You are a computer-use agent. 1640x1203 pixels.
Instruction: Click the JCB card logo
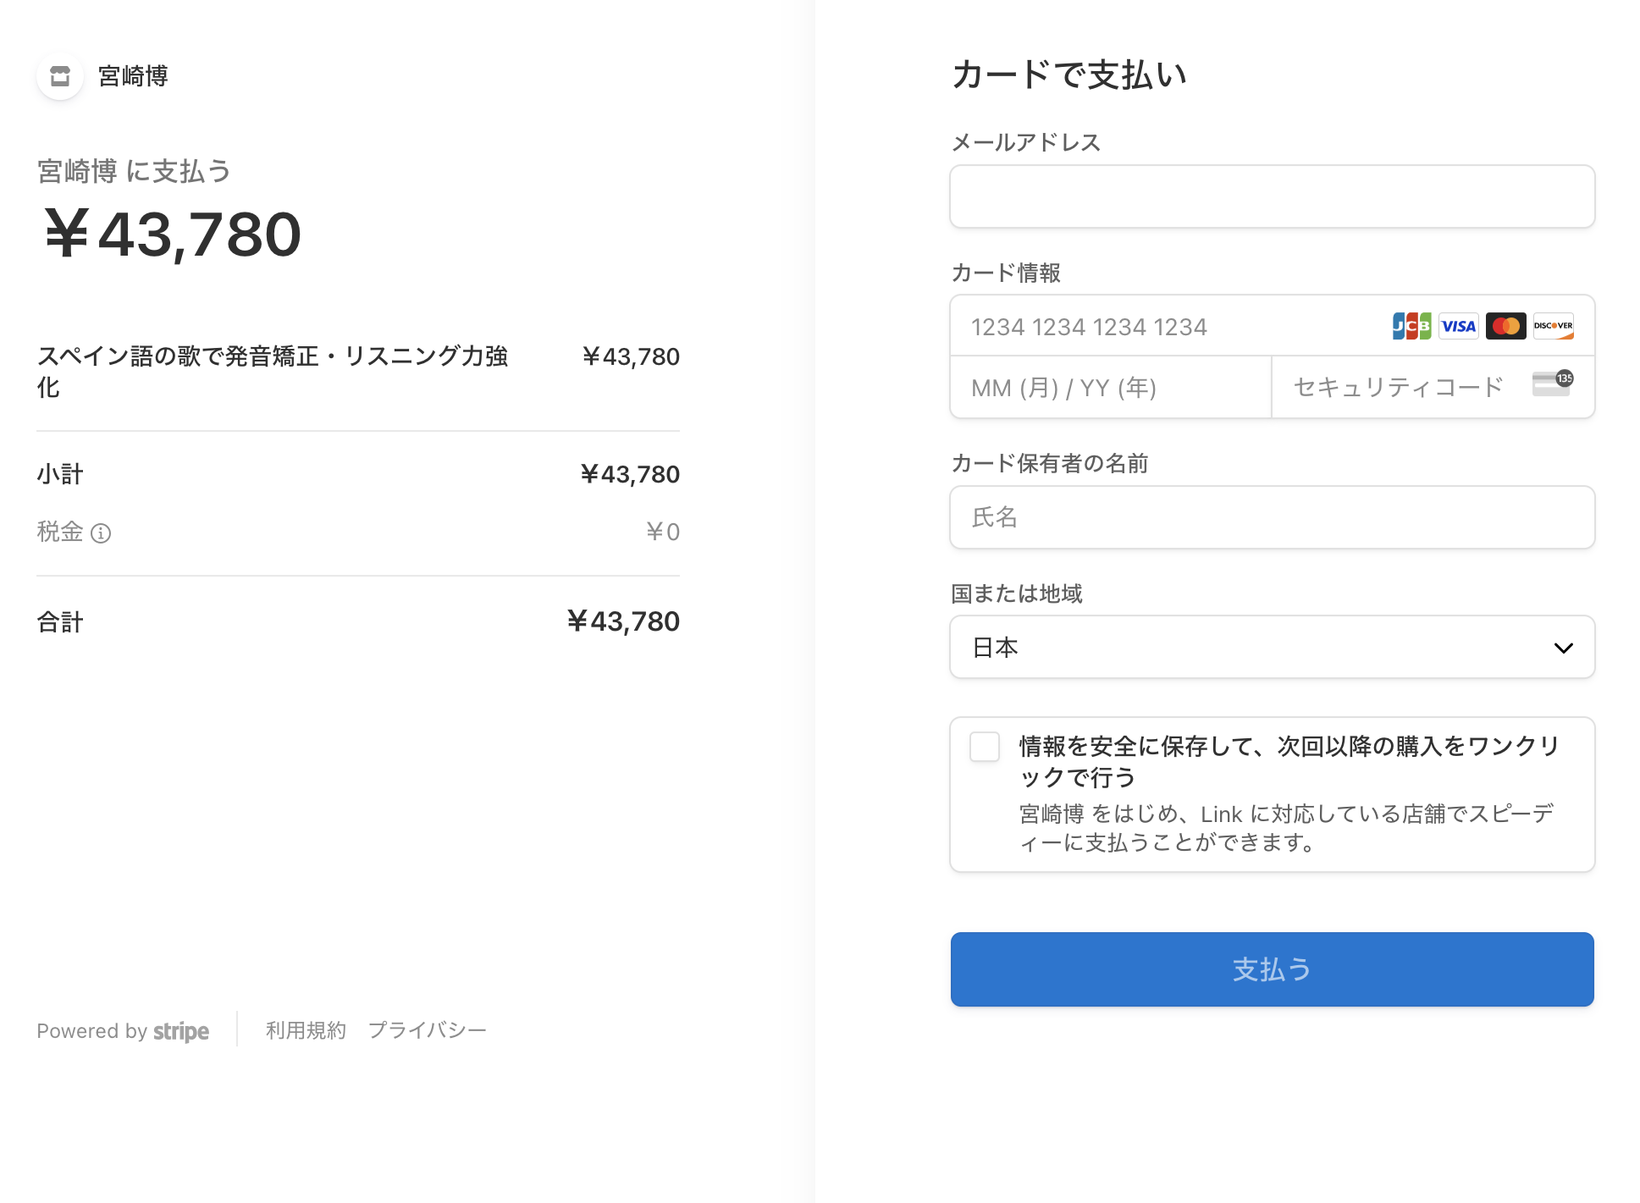click(x=1411, y=326)
